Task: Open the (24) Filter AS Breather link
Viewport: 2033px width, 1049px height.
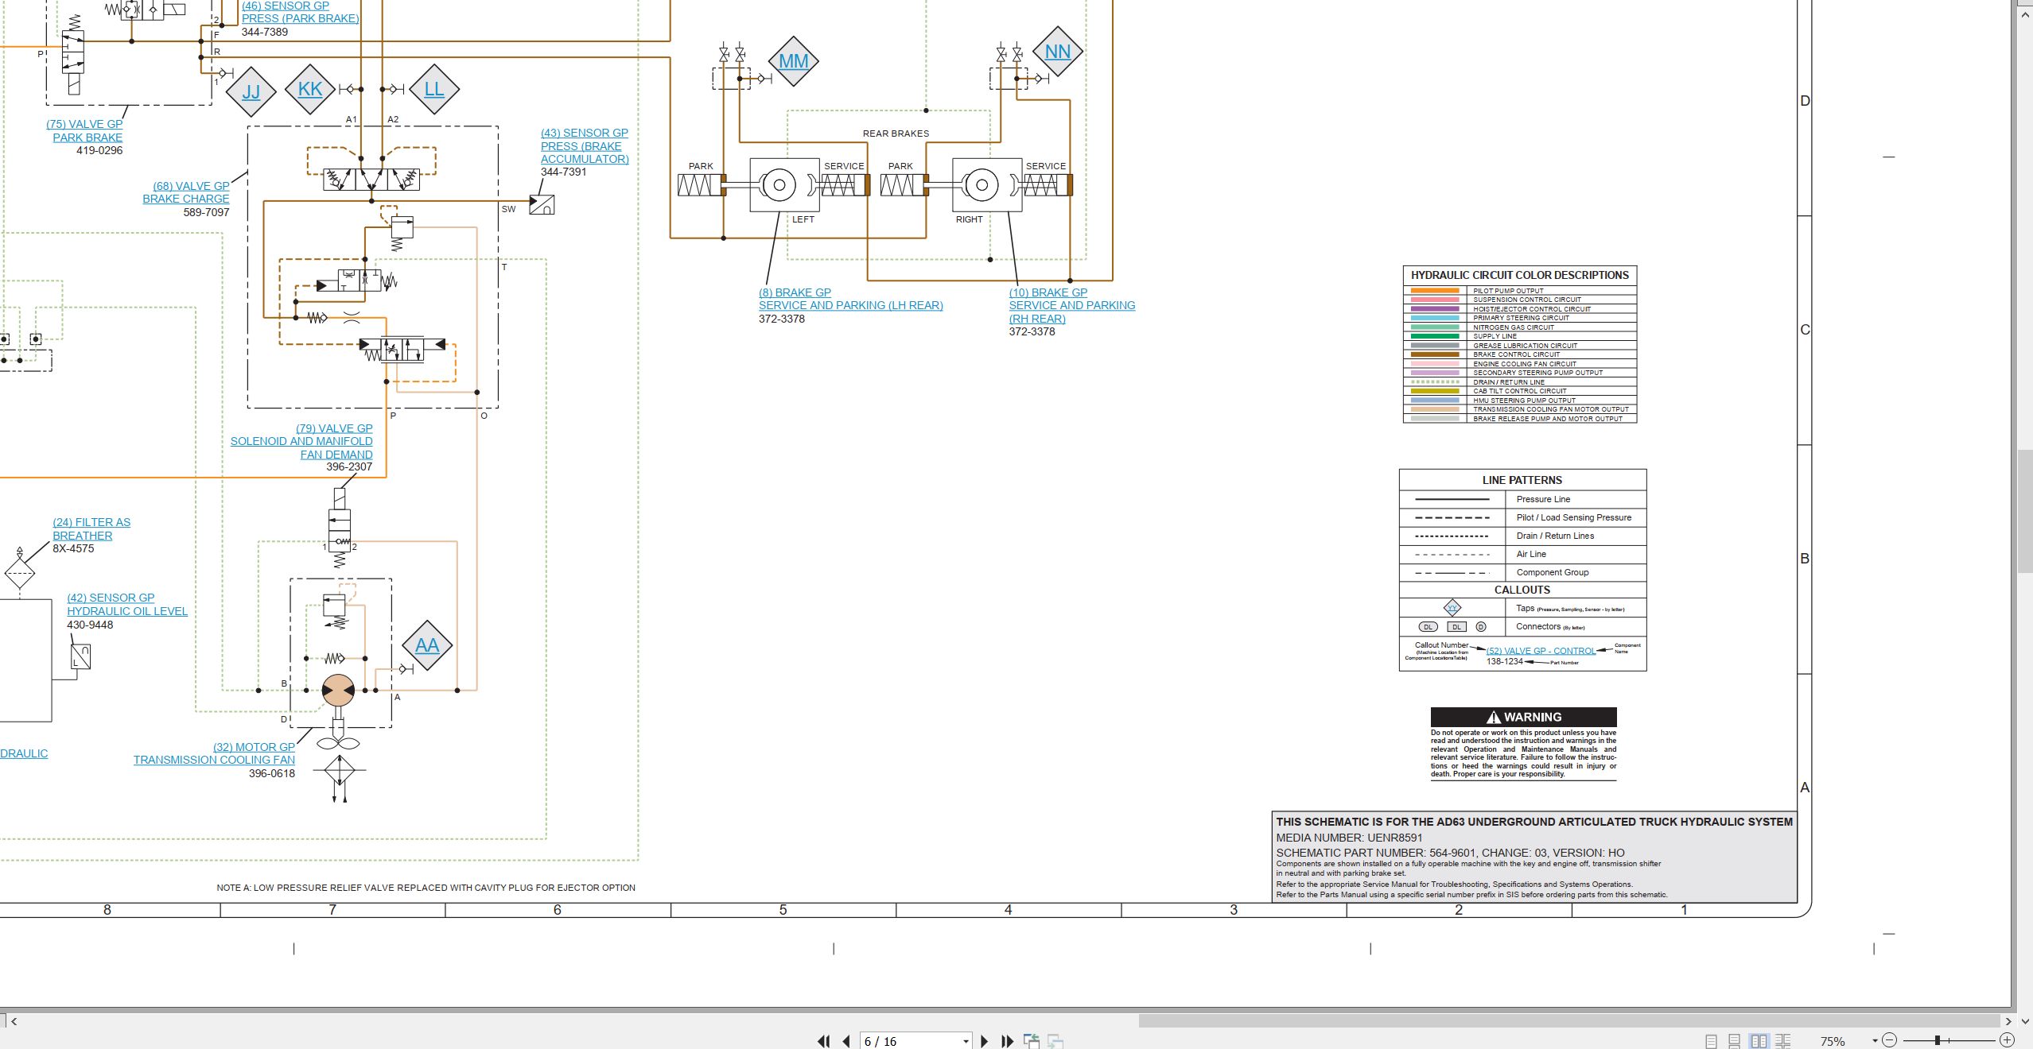Action: click(x=91, y=528)
